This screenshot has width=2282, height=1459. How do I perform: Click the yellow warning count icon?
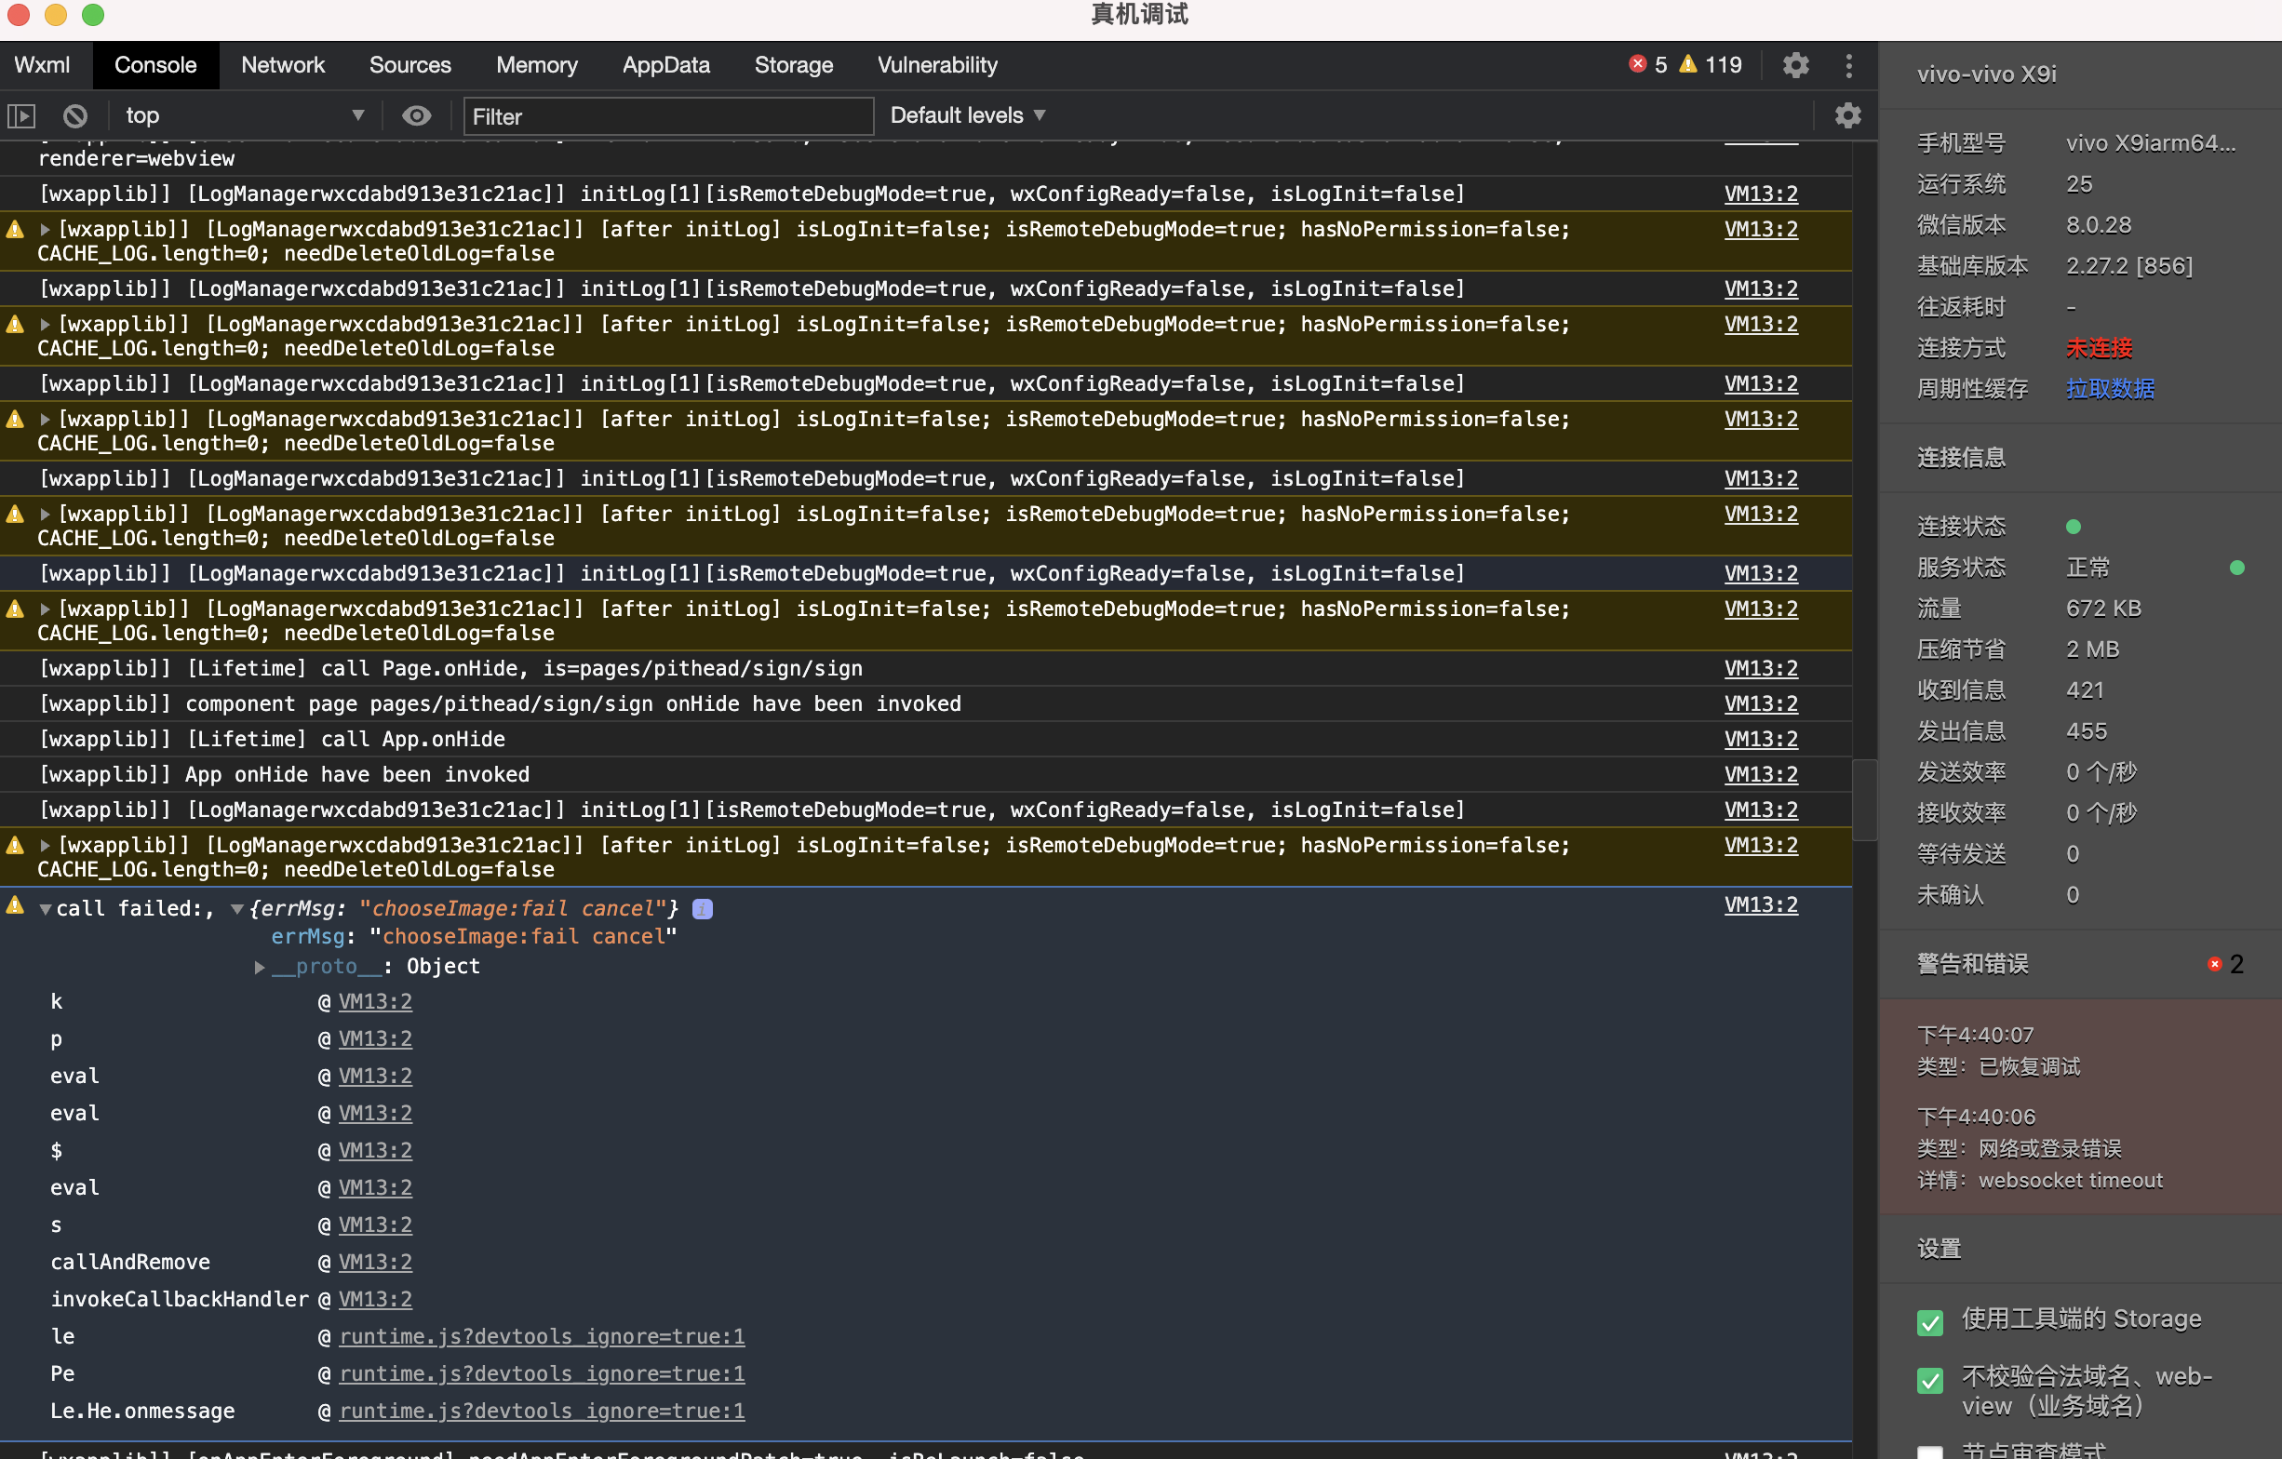pos(1688,64)
